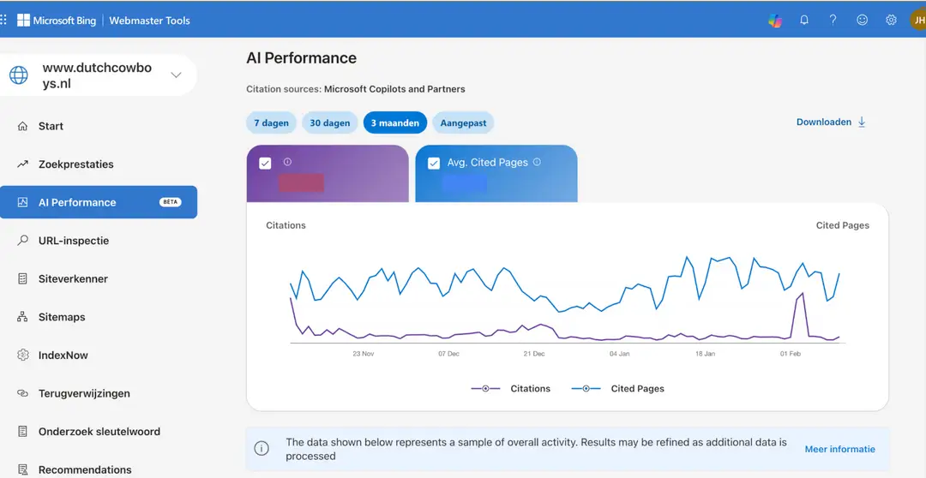This screenshot has height=478, width=926.
Task: Click the blue value box on blue card
Action: click(465, 183)
